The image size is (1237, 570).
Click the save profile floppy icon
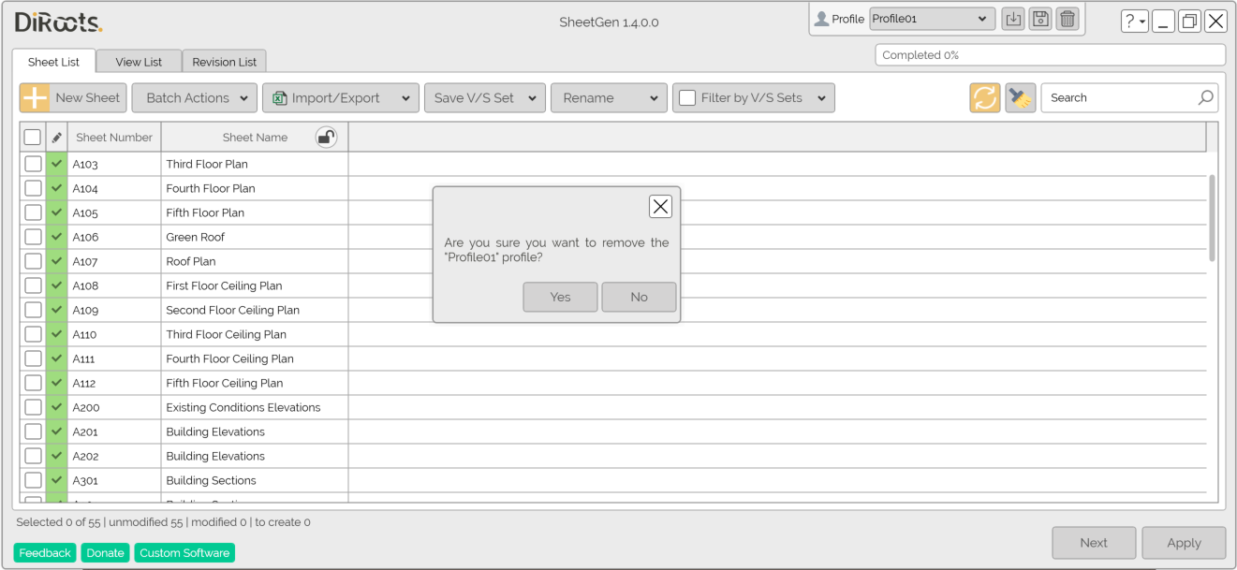coord(1039,19)
